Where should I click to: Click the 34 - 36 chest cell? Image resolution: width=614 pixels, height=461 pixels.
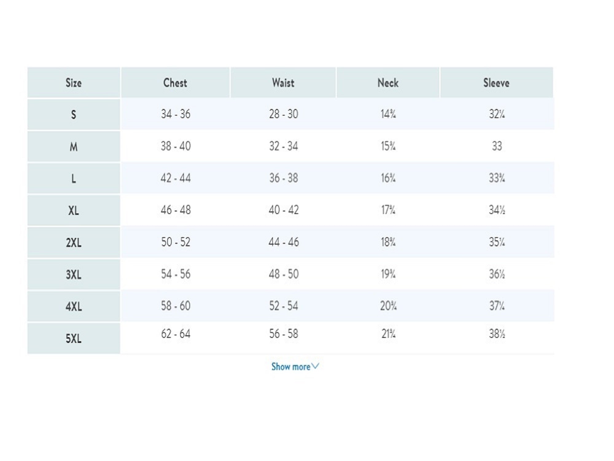tap(176, 114)
